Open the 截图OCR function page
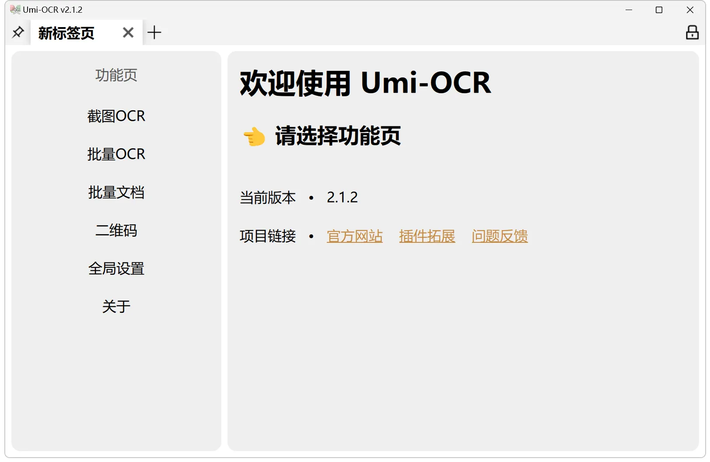The image size is (710, 462). 116,116
